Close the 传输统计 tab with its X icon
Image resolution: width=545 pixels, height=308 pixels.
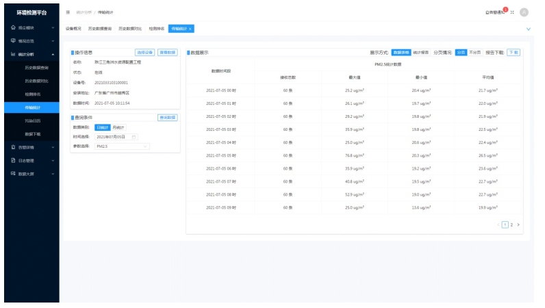tap(190, 29)
